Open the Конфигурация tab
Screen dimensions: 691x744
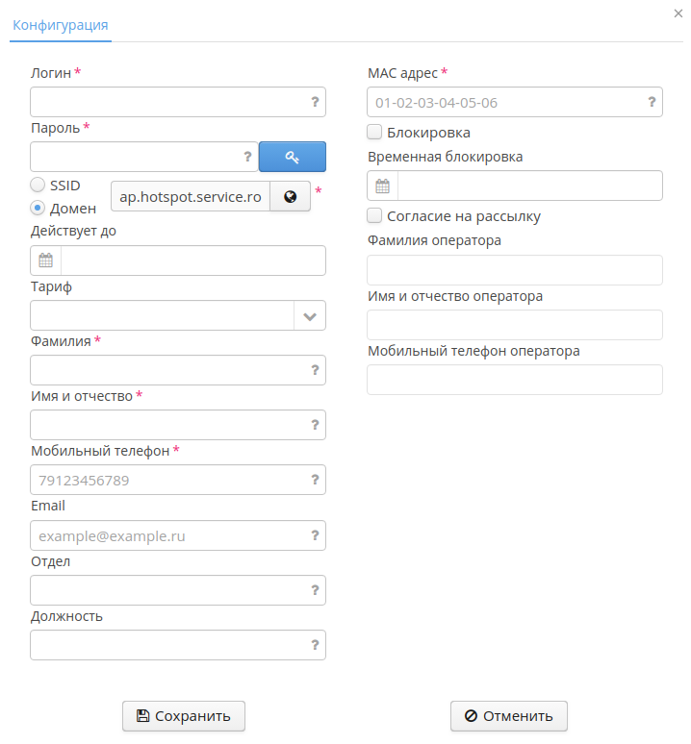point(60,25)
